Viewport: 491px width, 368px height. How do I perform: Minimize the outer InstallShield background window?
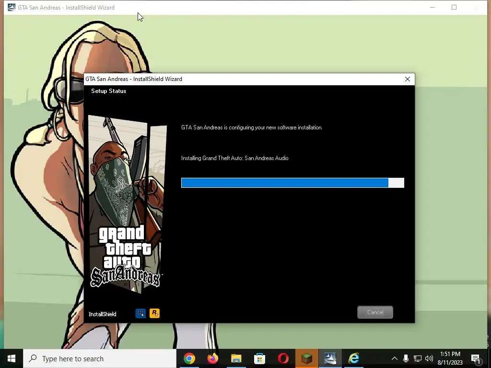click(x=433, y=7)
